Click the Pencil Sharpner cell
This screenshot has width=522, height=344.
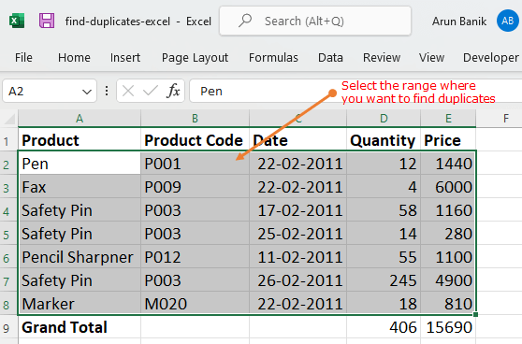point(80,257)
